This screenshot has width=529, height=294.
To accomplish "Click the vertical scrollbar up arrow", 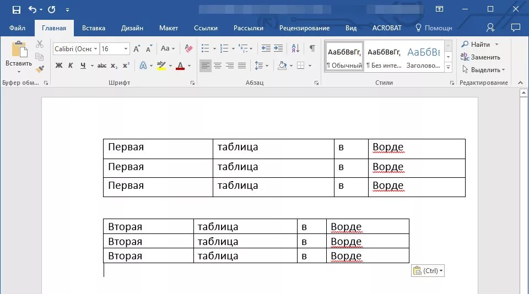I will (x=523, y=92).
